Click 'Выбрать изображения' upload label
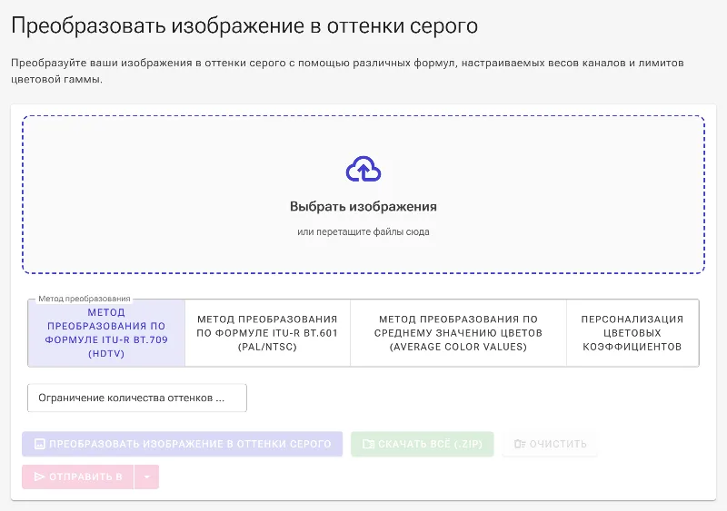 [x=363, y=206]
